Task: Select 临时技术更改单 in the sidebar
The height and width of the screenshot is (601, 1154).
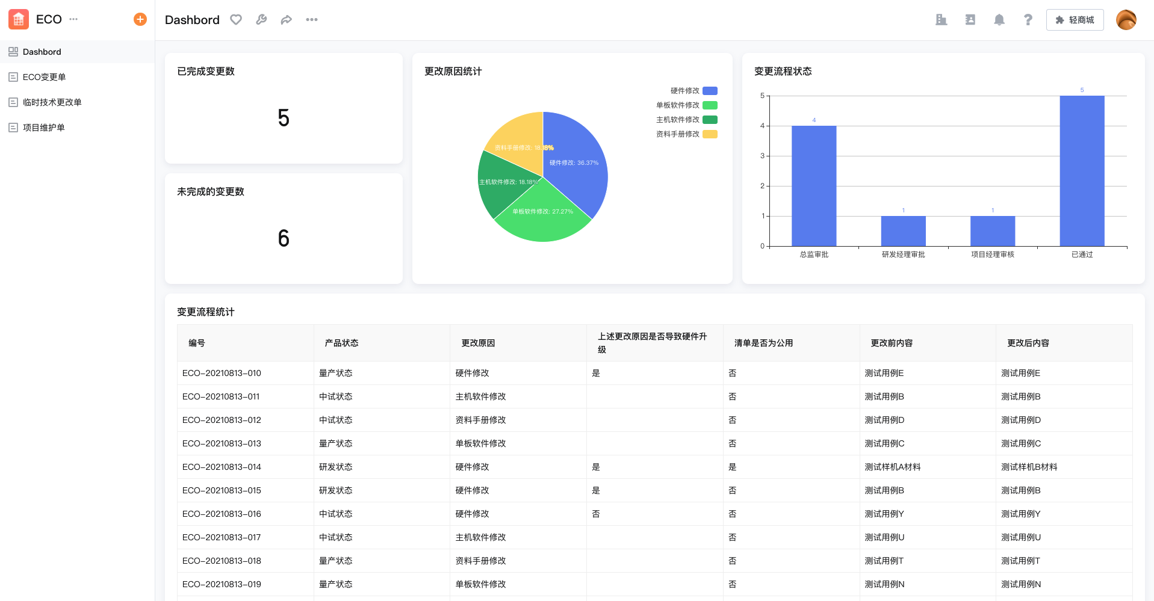Action: (x=52, y=102)
